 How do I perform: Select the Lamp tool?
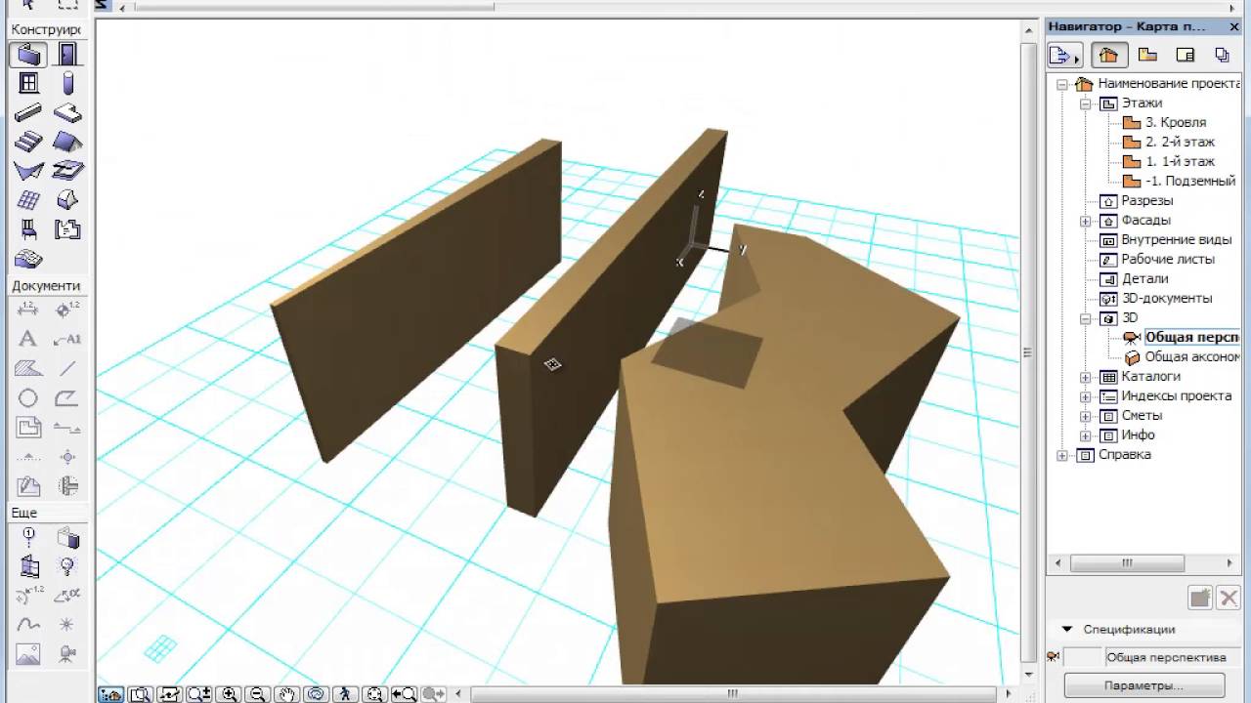click(67, 565)
